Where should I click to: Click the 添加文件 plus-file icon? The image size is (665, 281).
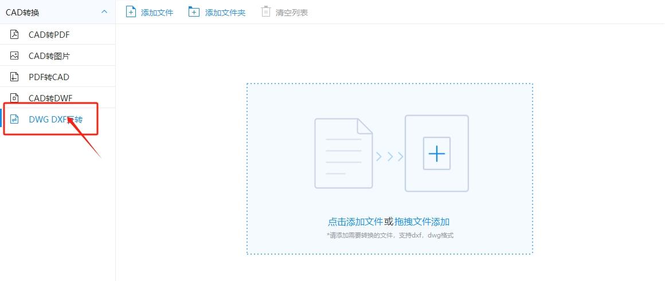pyautogui.click(x=131, y=12)
